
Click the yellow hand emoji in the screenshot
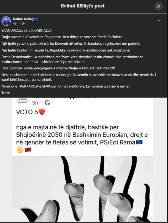tap(20, 150)
